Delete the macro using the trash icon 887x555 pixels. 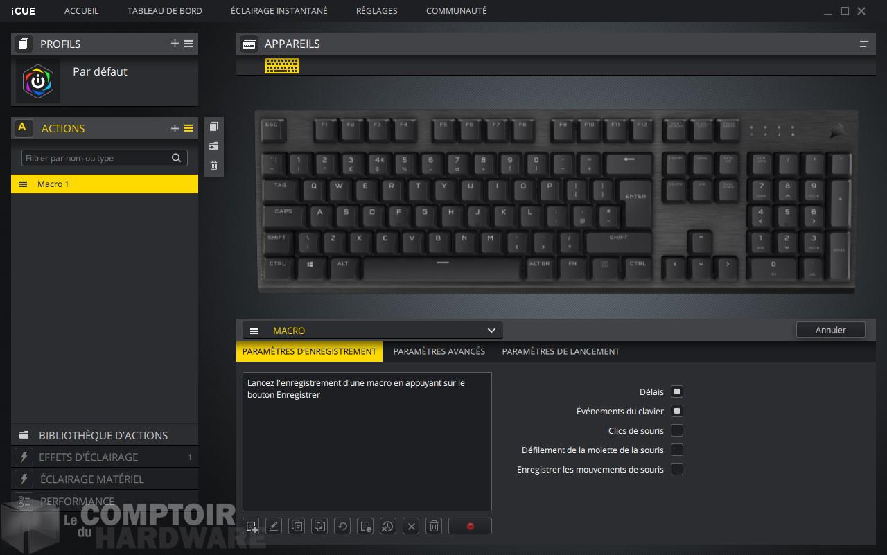(x=434, y=526)
